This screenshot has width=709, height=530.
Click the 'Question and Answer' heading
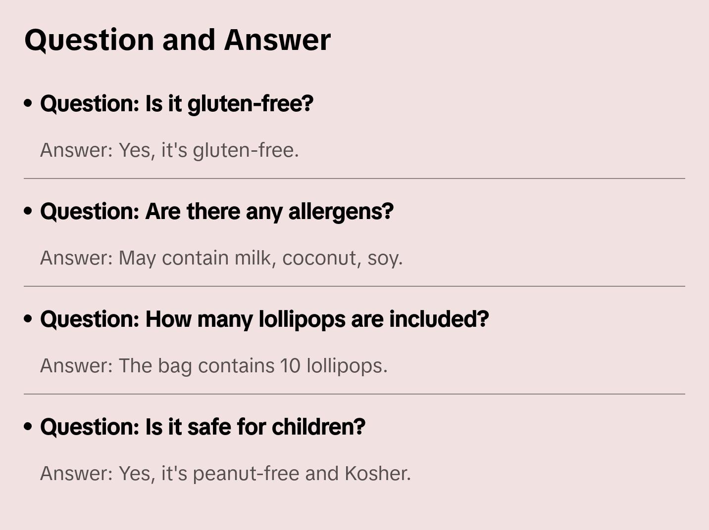177,40
